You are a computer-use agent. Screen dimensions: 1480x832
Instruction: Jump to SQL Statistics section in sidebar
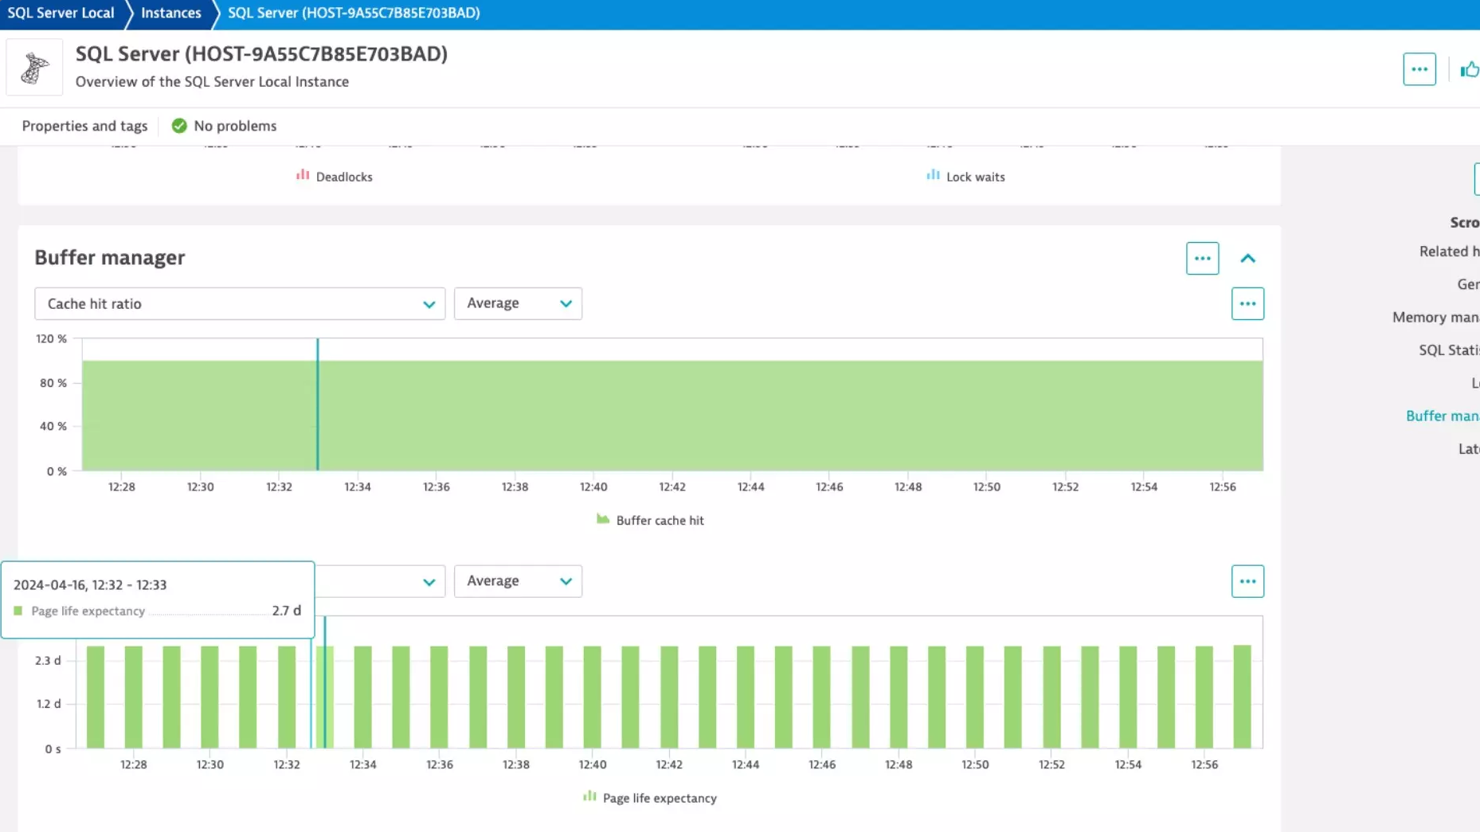tap(1449, 350)
